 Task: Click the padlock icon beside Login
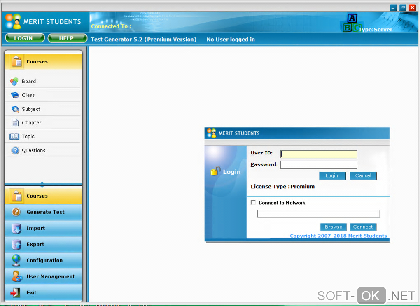tap(215, 171)
